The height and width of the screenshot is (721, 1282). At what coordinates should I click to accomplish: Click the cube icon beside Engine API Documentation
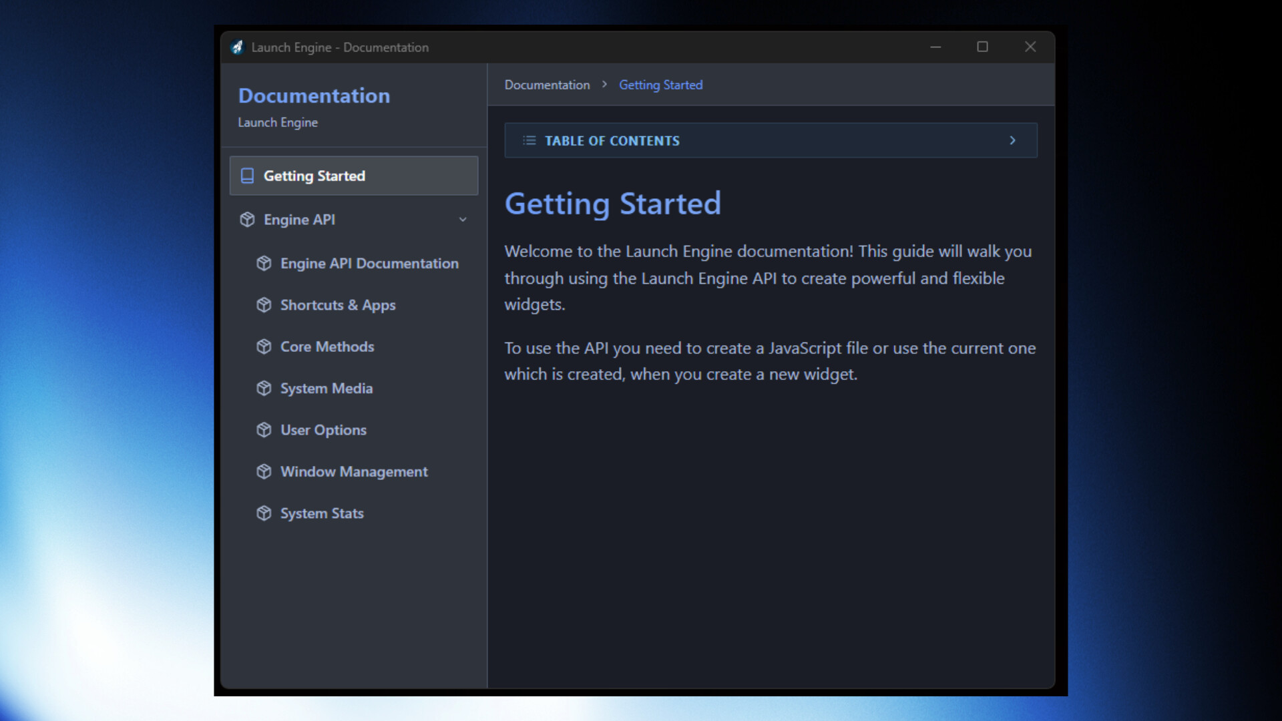point(264,263)
